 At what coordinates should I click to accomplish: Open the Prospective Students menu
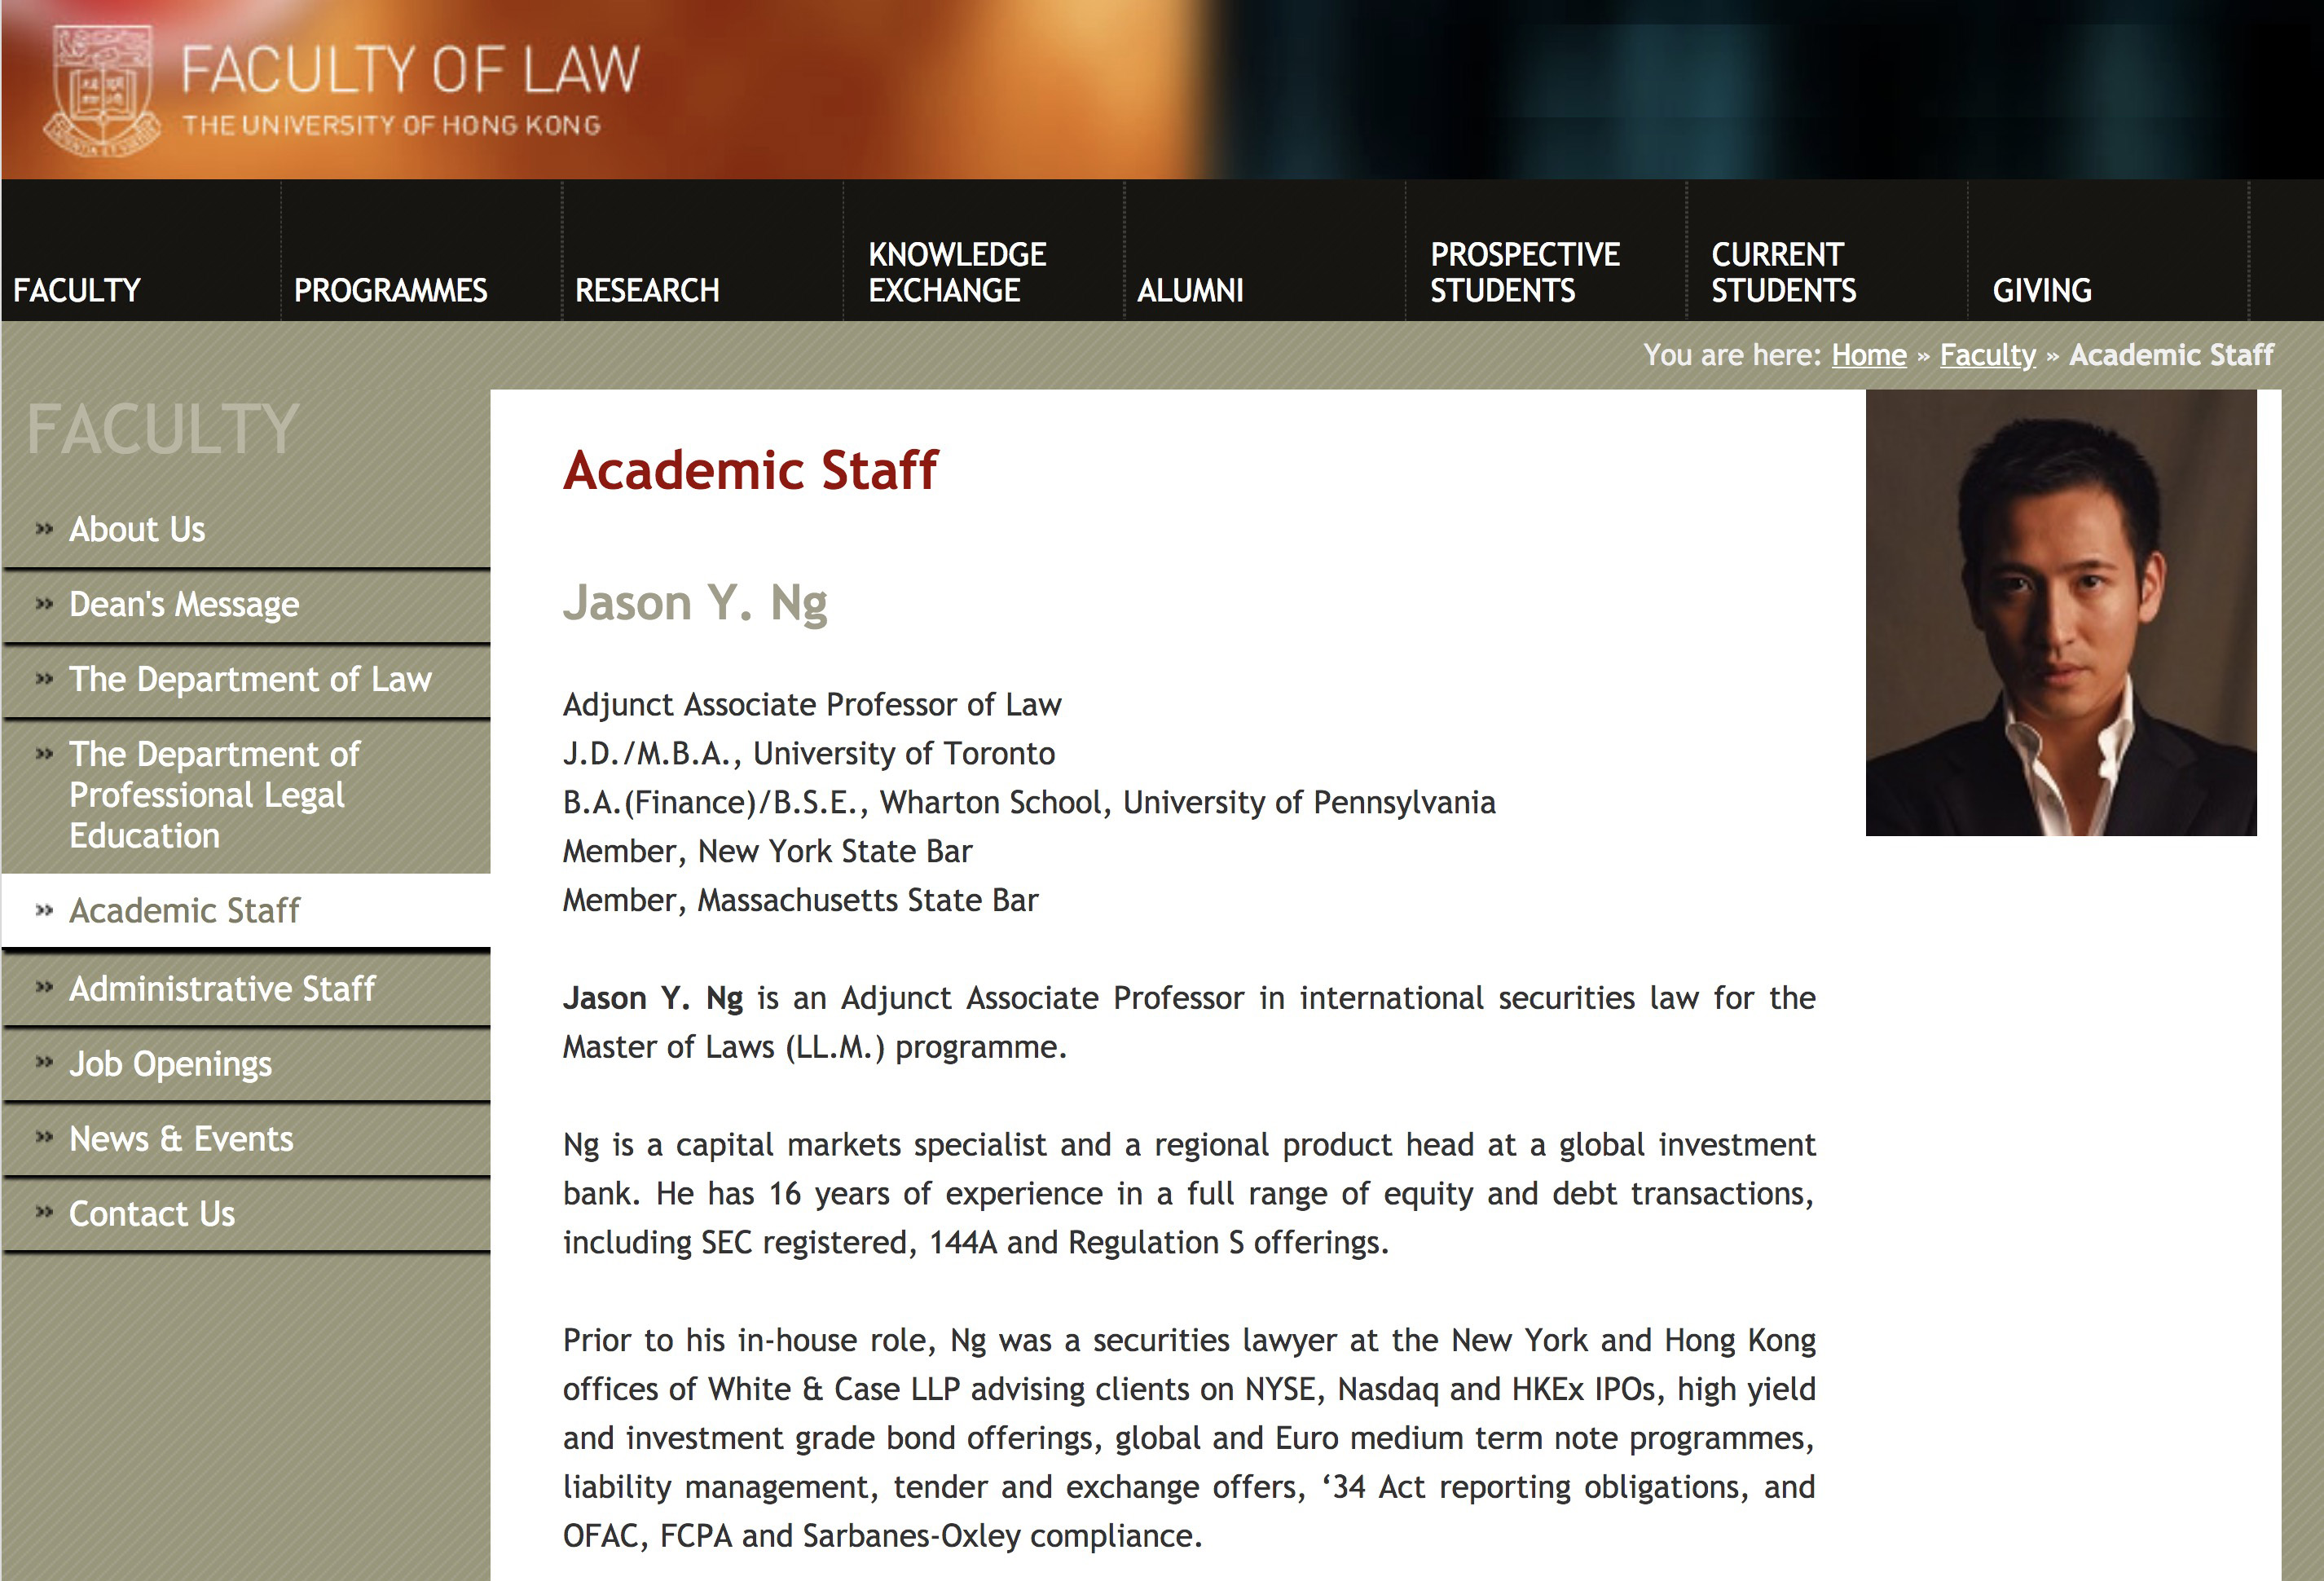(1524, 272)
